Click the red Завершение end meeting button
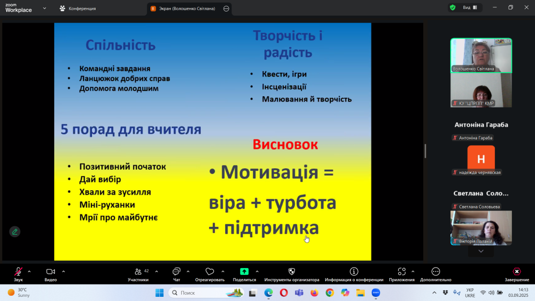The height and width of the screenshot is (301, 535). [x=516, y=272]
